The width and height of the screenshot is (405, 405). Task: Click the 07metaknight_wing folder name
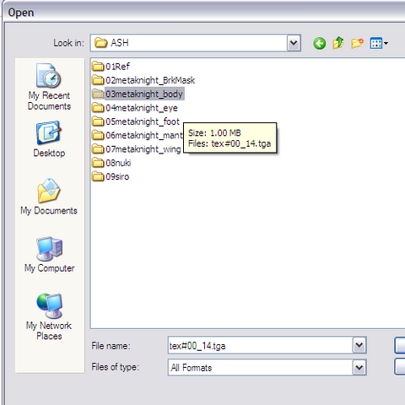coord(143,149)
